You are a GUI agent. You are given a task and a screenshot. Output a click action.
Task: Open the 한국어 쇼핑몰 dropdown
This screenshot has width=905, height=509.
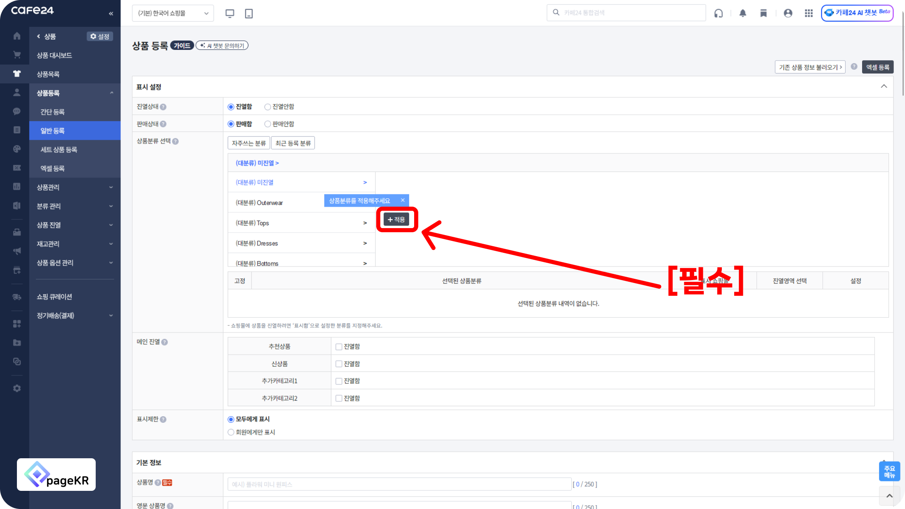click(173, 13)
